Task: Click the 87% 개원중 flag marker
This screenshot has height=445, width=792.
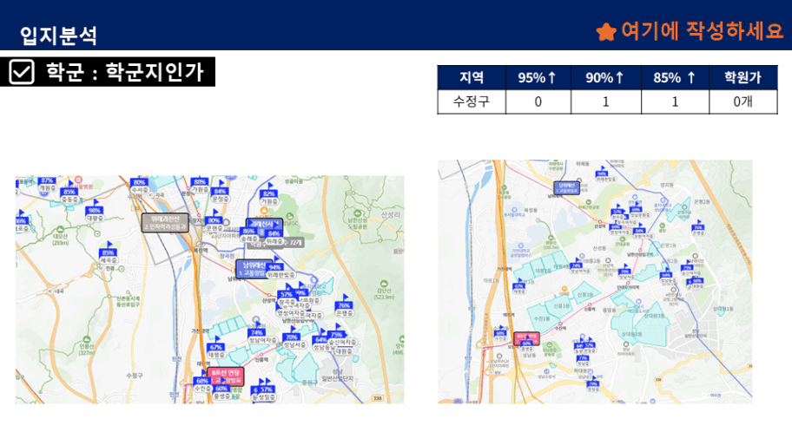Action: point(47,183)
